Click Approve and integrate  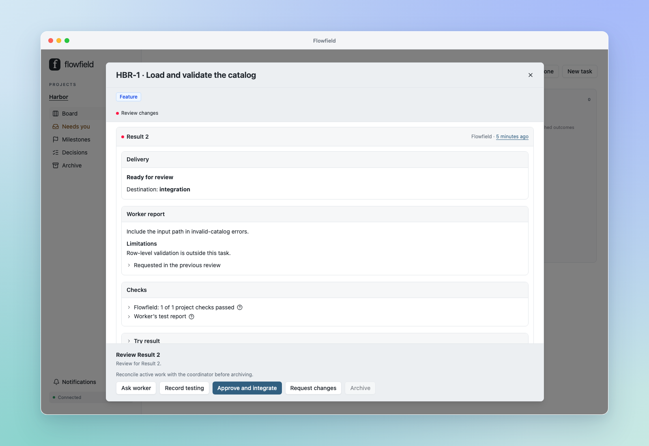247,388
